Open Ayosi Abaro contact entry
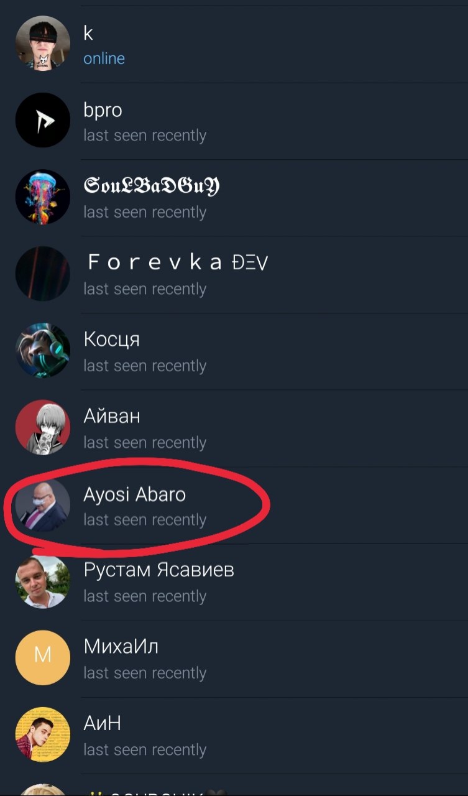This screenshot has width=468, height=796. [x=234, y=505]
